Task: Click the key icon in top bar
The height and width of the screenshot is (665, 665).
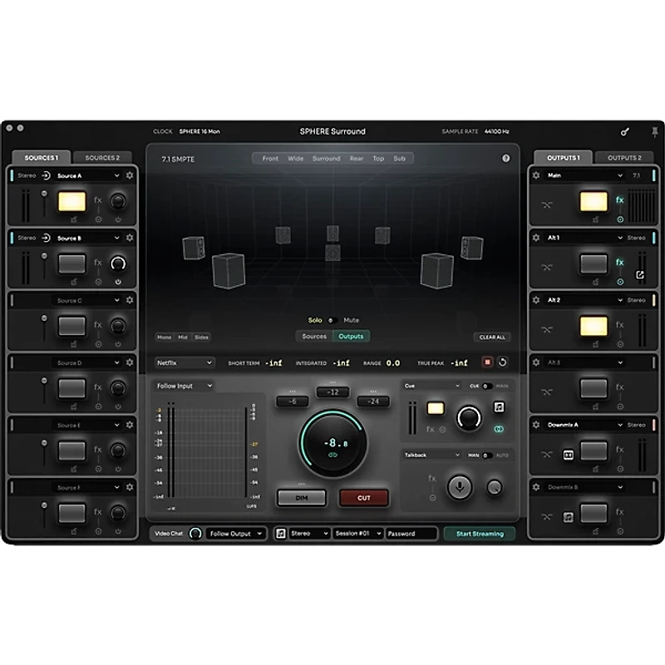Action: pyautogui.click(x=625, y=131)
